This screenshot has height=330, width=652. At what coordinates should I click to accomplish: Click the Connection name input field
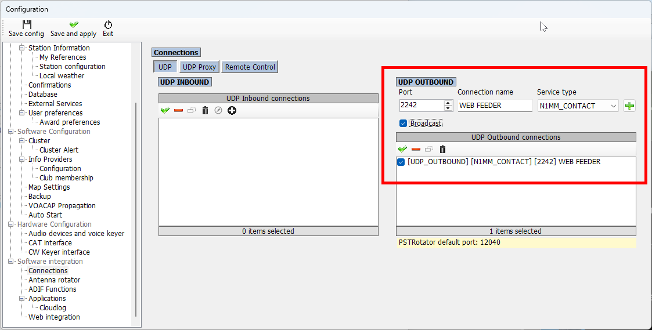pos(495,106)
